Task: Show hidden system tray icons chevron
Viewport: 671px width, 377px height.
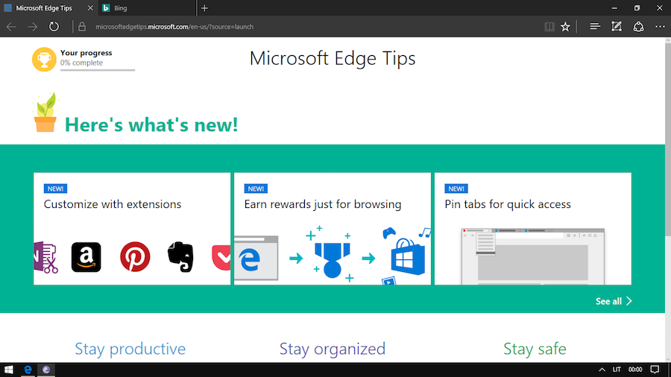Action: click(602, 370)
